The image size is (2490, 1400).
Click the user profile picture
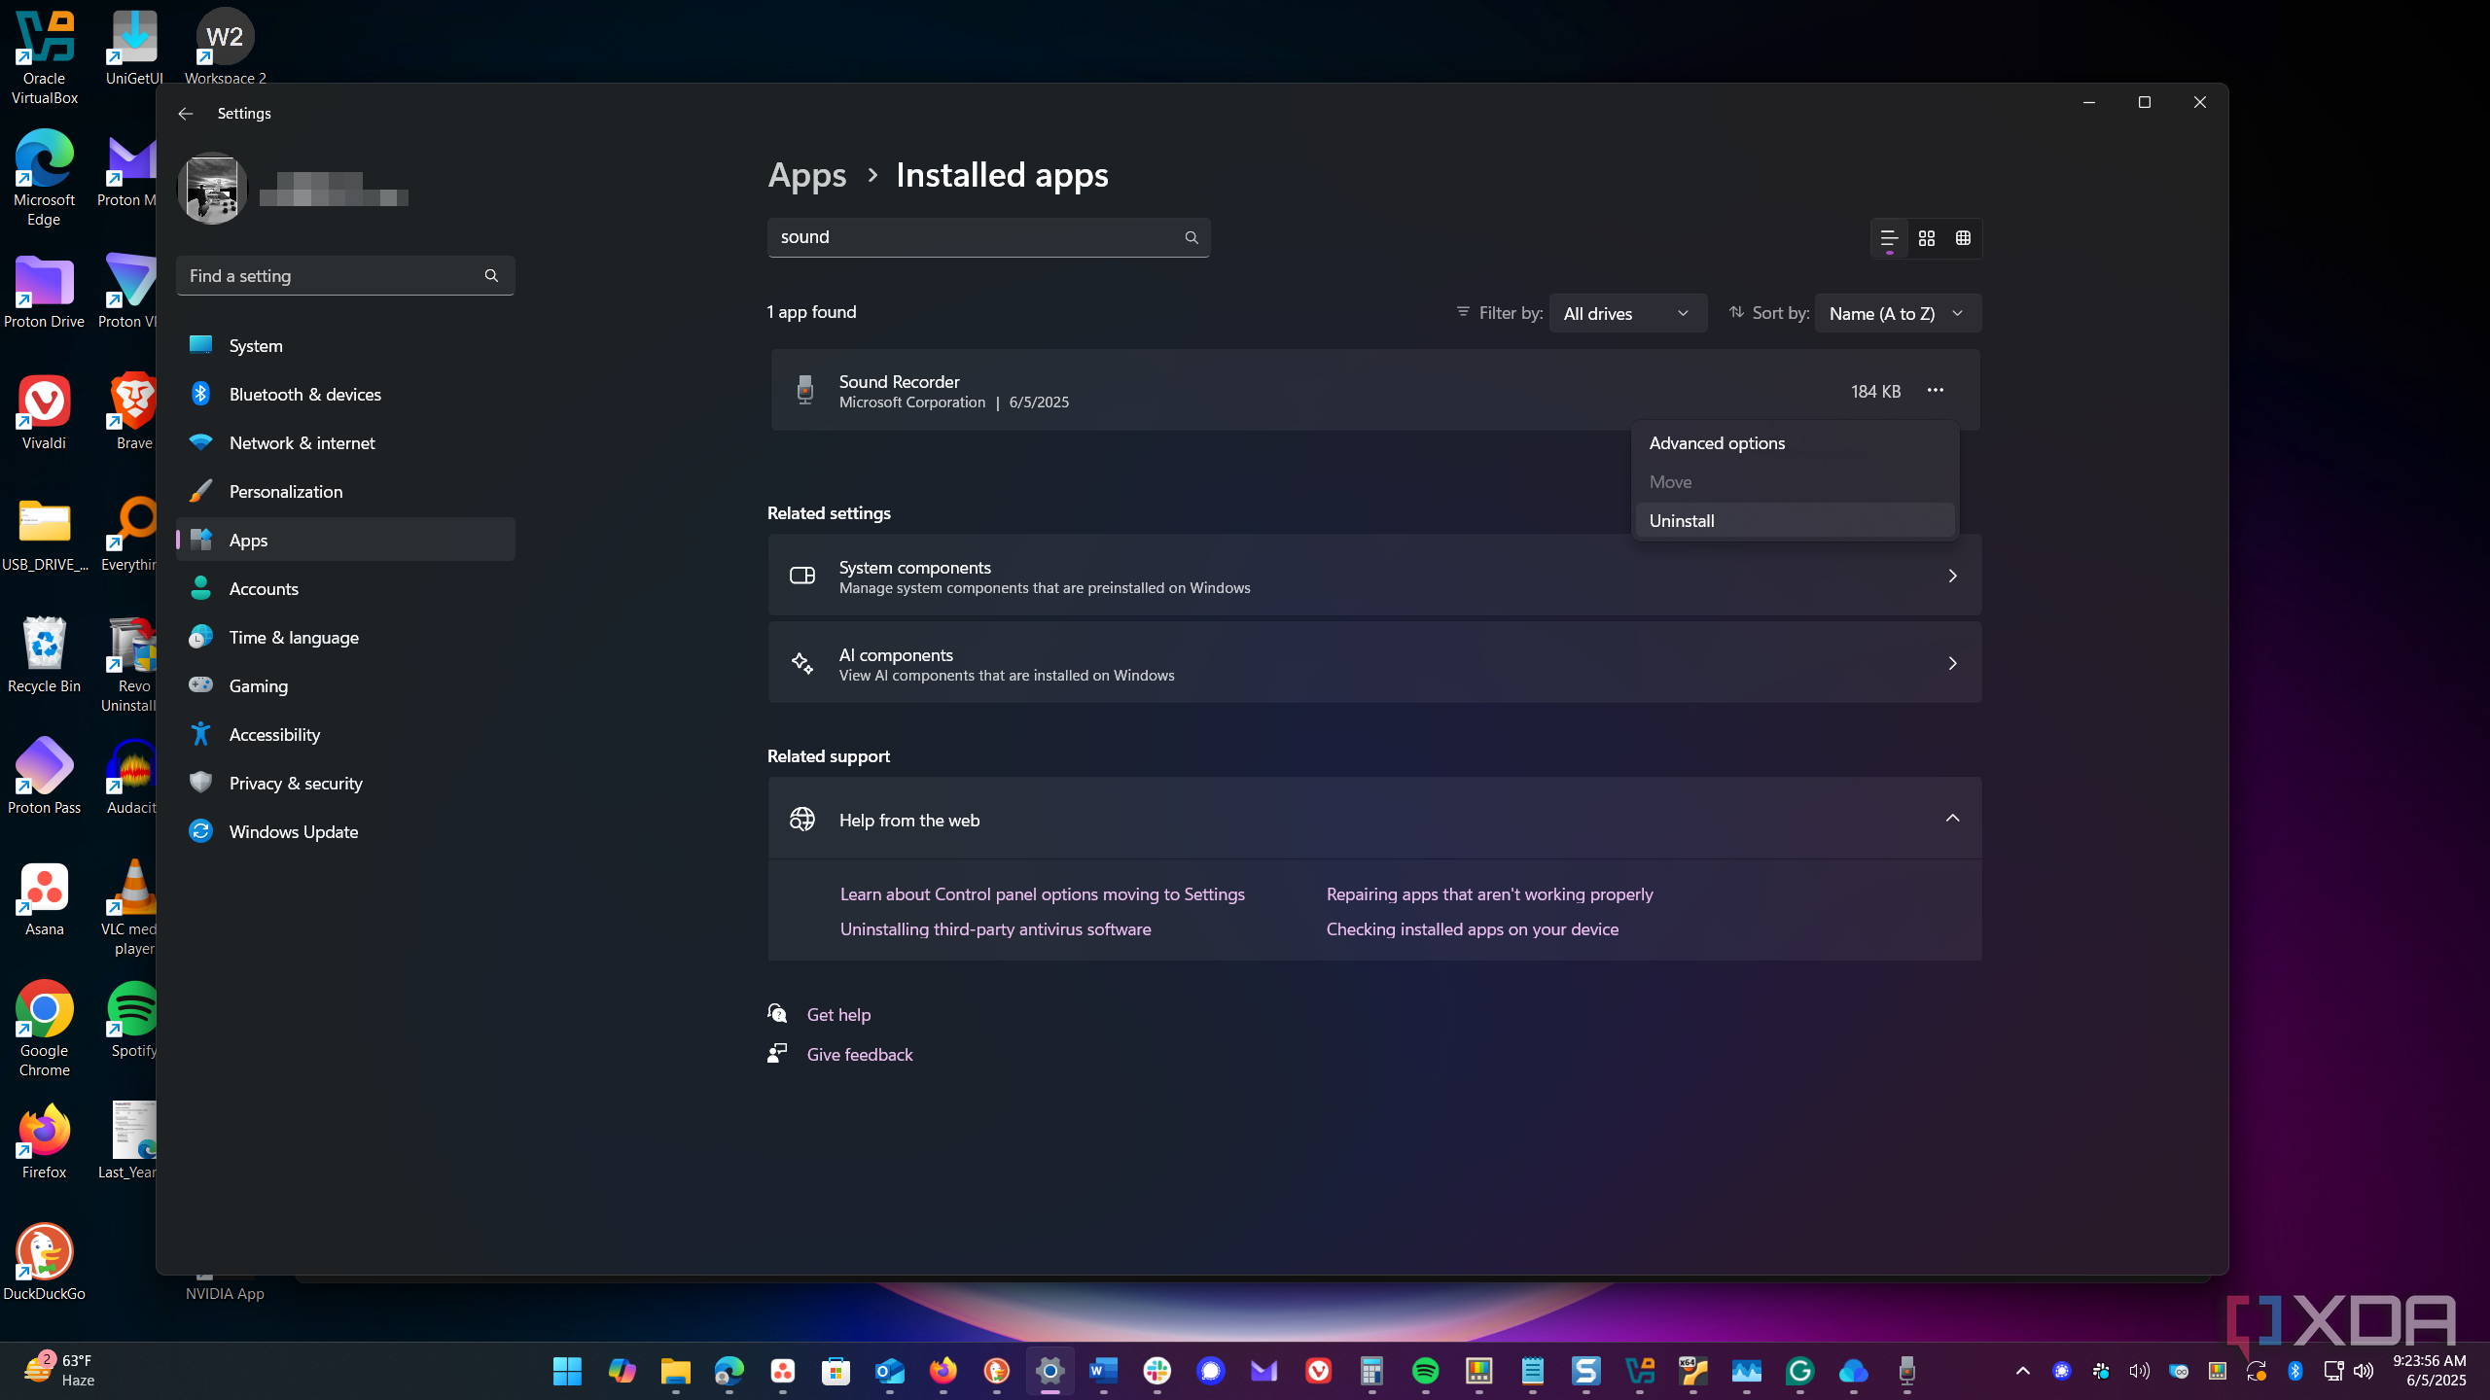pyautogui.click(x=213, y=189)
